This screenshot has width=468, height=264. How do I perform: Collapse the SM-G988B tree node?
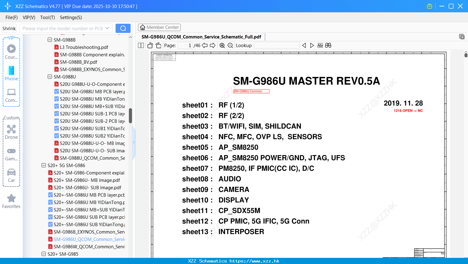[50, 40]
